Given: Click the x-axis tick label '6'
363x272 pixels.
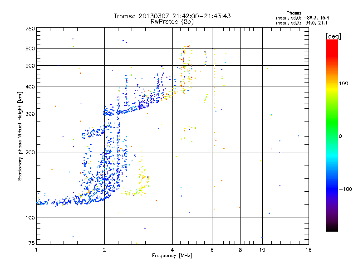Looking at the screenshot, I should coord(212,250).
